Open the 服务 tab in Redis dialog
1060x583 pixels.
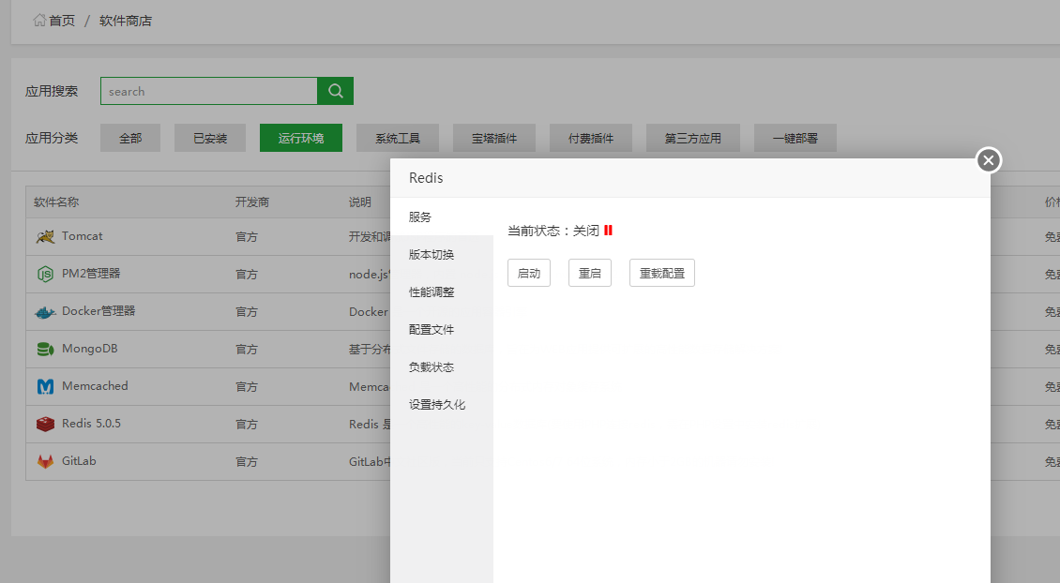(x=442, y=217)
